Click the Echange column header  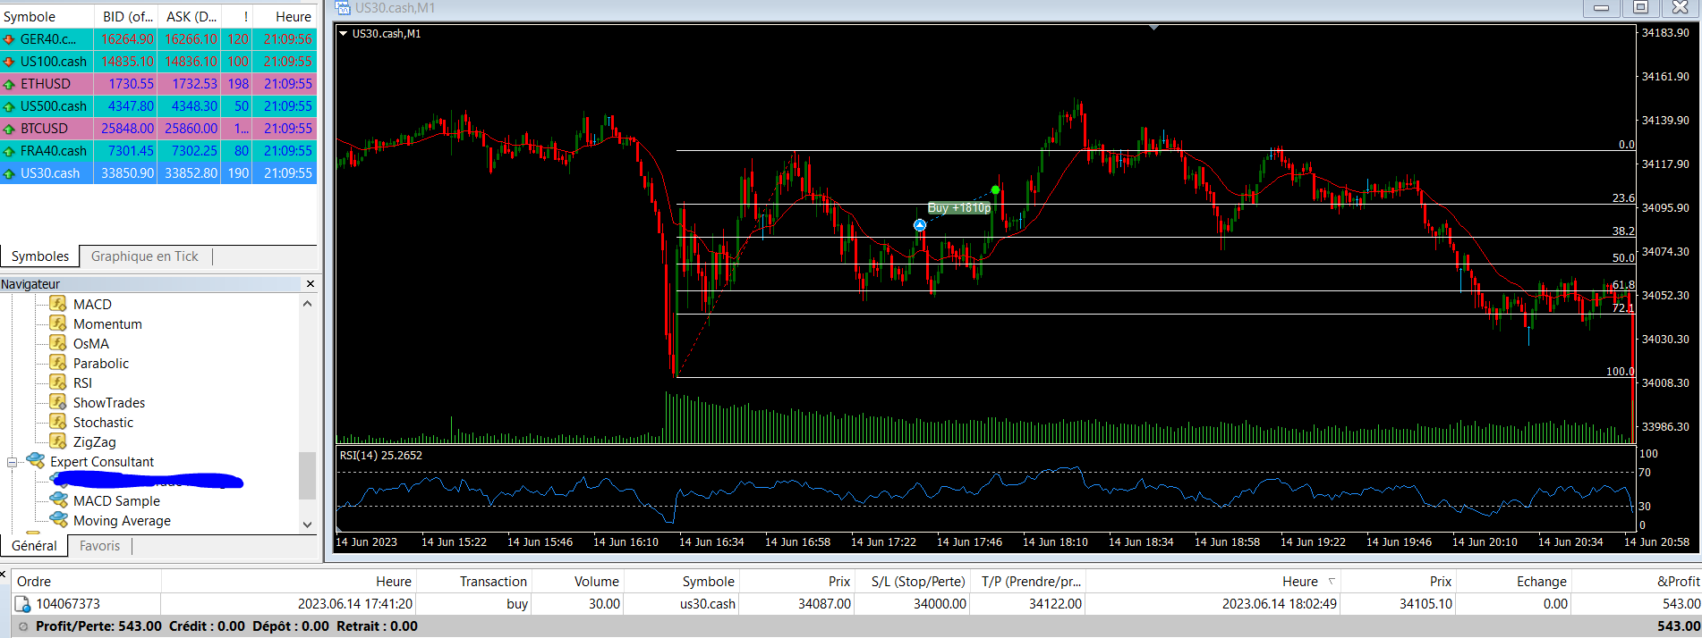point(1514,581)
